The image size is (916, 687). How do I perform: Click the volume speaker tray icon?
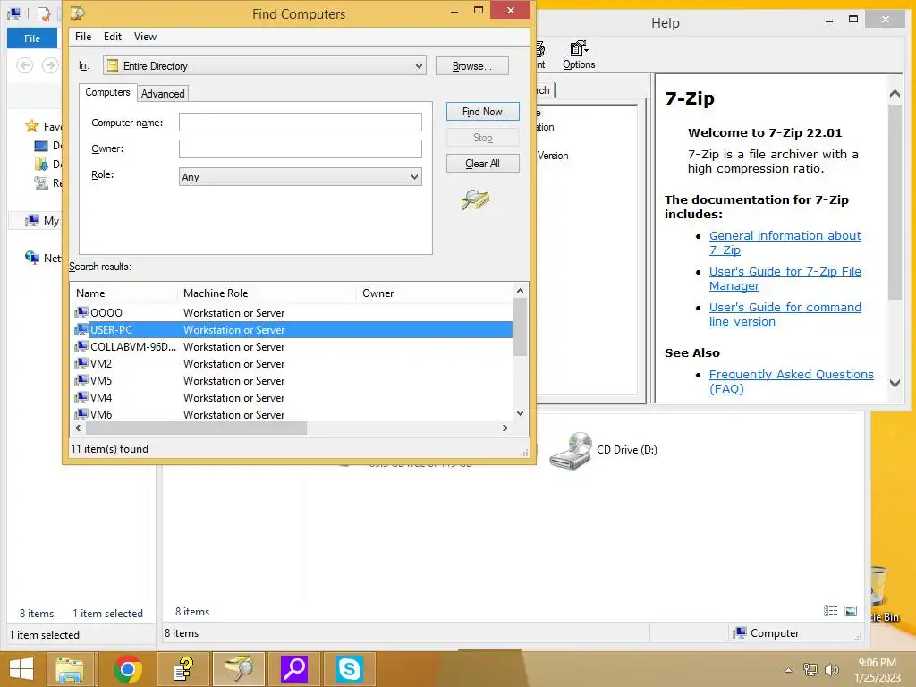[831, 670]
